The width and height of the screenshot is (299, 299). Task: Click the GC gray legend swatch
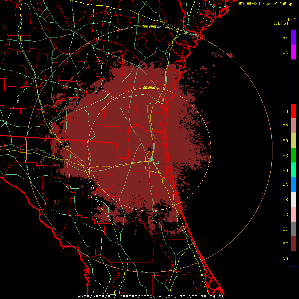tap(293, 229)
